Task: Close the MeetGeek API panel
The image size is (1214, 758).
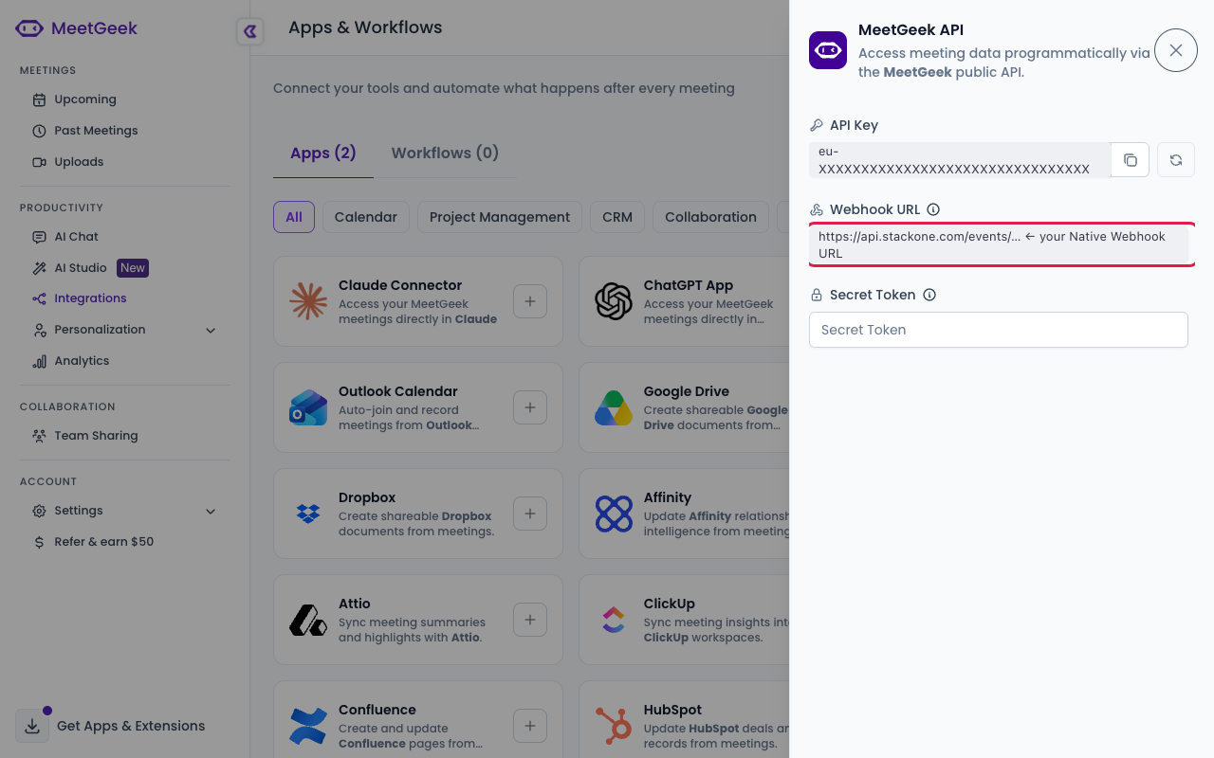Action: [x=1176, y=50]
